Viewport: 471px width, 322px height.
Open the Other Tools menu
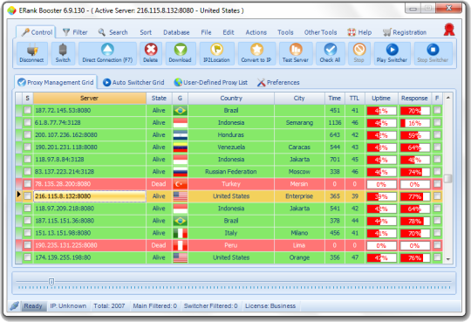tap(320, 32)
